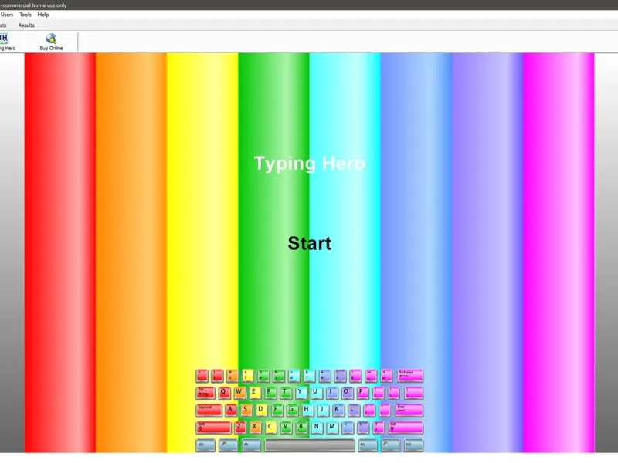
Task: Click the right Alt key
Action: pyautogui.click(x=368, y=445)
